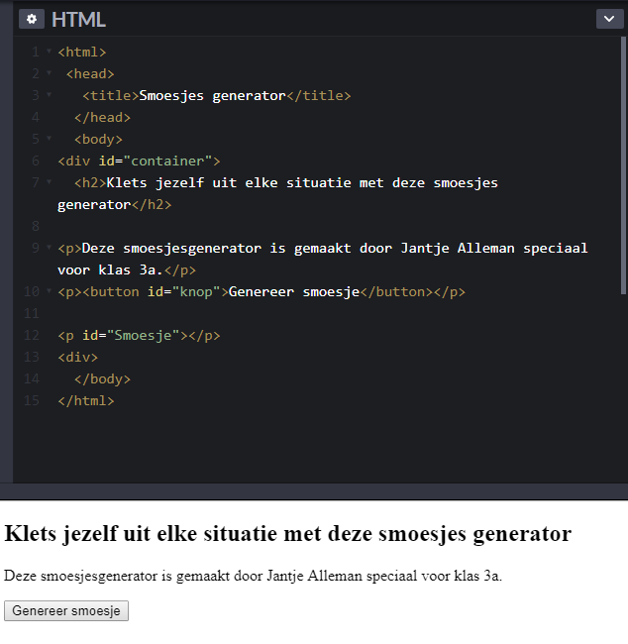Fold the button paragraph on line 10
Screen dimensions: 628x644
point(49,291)
